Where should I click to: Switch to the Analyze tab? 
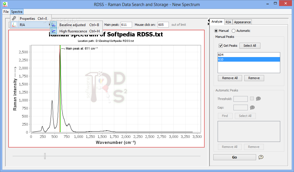pyautogui.click(x=217, y=22)
